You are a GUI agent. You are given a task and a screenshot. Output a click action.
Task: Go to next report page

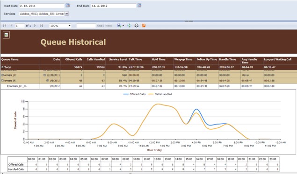point(35,26)
